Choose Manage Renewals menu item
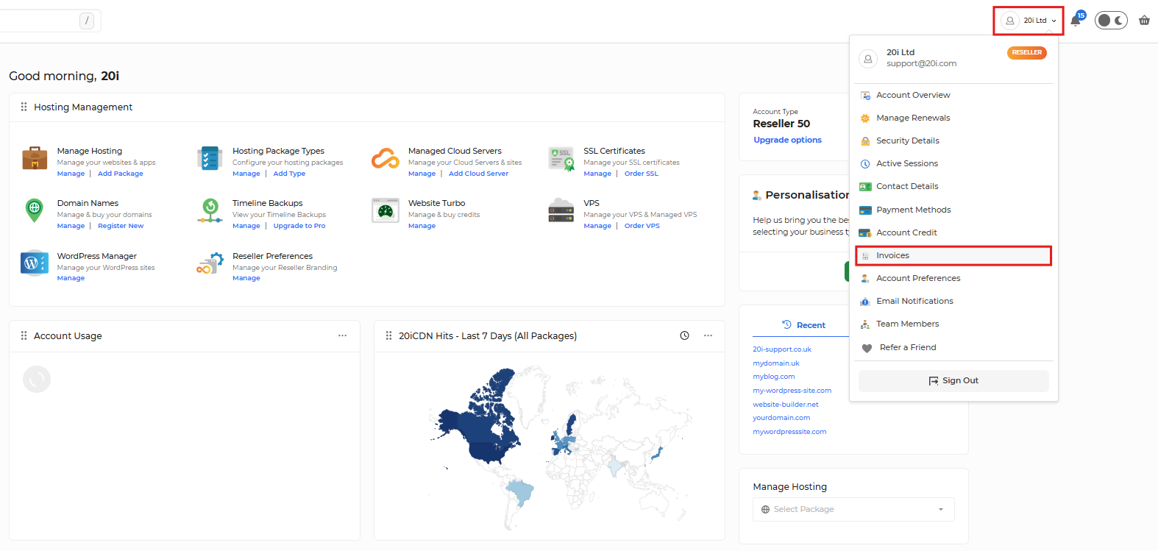Screen dimensions: 1158x551 953,118
